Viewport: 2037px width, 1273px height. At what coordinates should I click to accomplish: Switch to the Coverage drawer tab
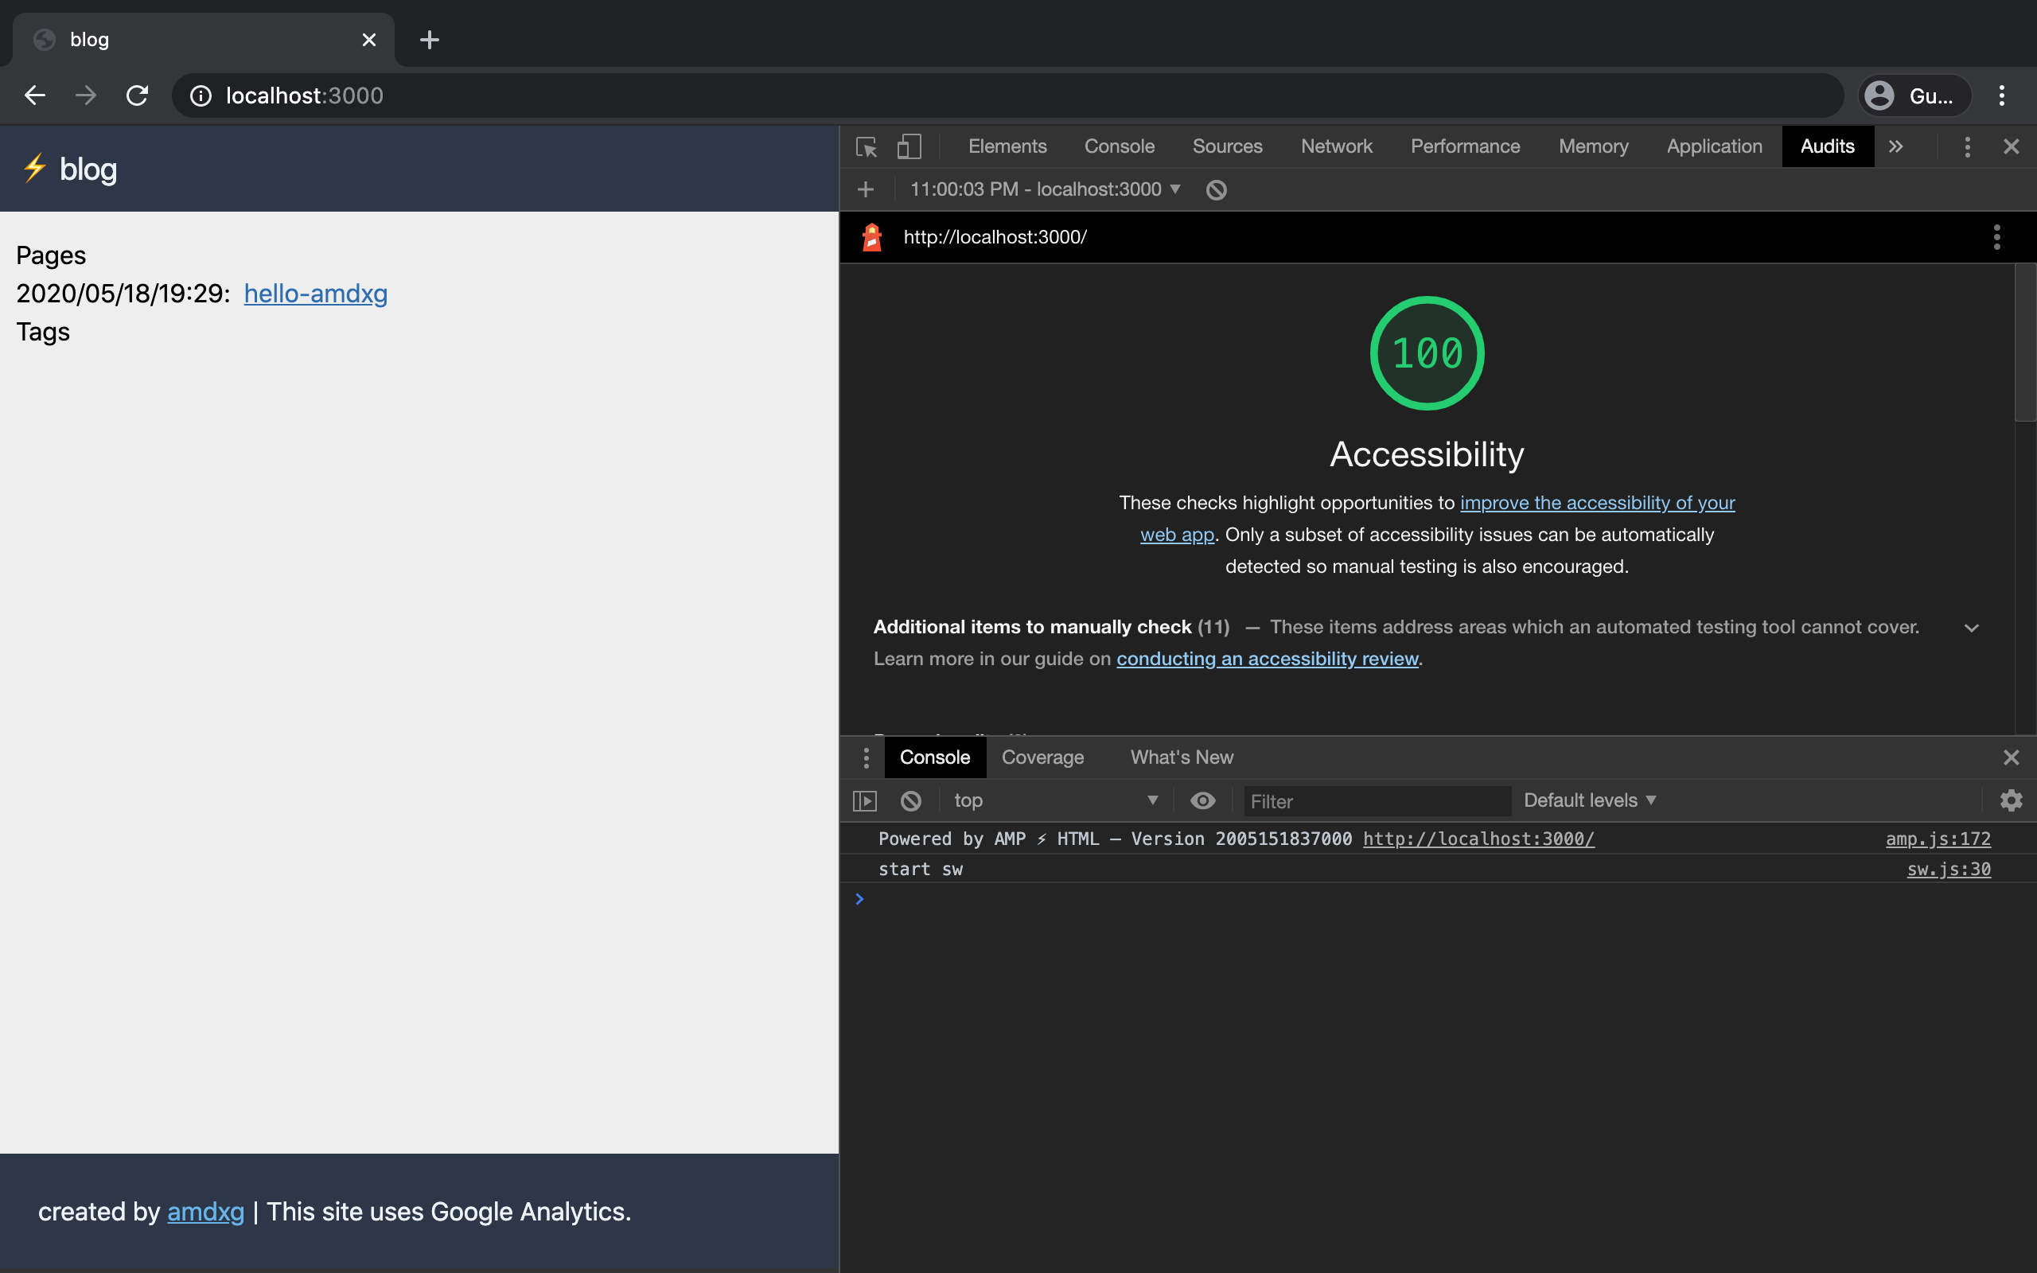[x=1042, y=757]
